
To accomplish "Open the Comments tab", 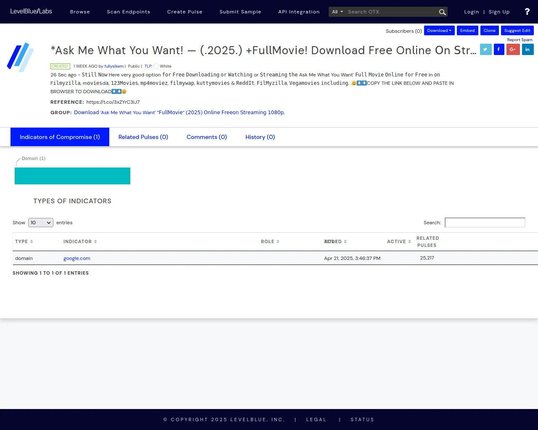I will click(206, 137).
